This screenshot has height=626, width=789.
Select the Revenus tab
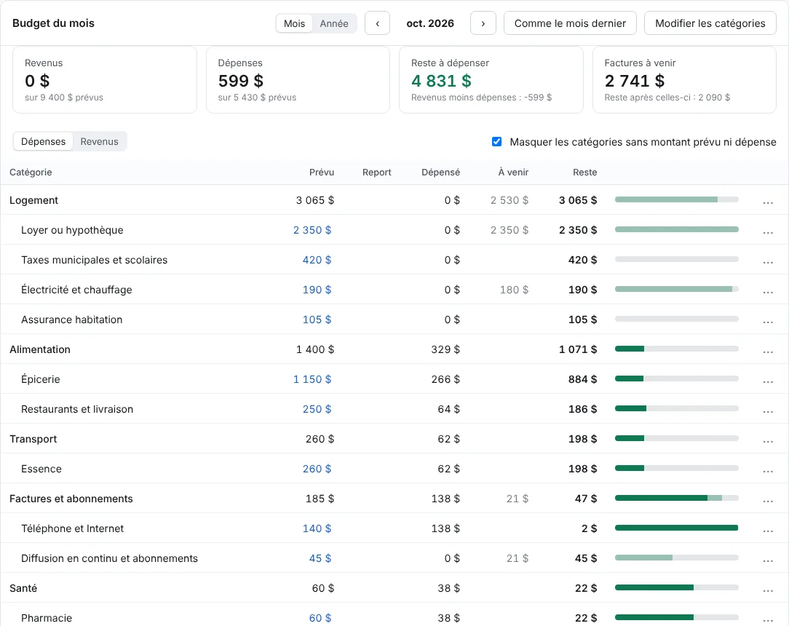click(x=100, y=141)
